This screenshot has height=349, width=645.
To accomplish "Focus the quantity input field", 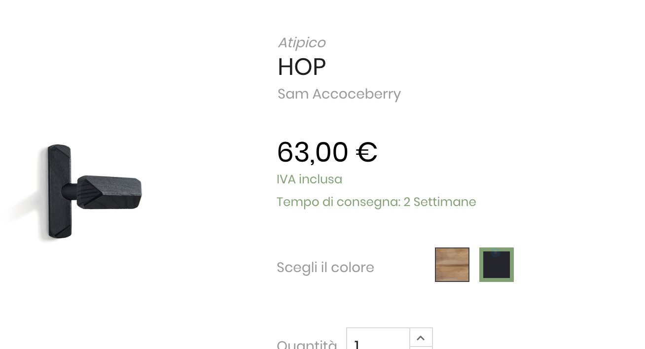I will point(378,339).
